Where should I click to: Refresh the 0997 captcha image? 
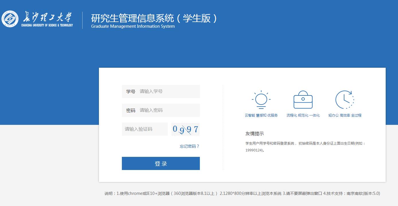pyautogui.click(x=185, y=129)
